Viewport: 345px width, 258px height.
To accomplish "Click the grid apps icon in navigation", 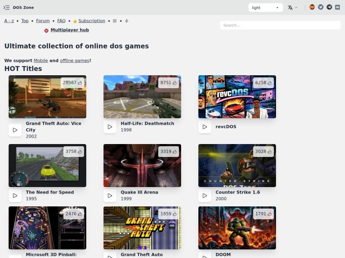I will (115, 21).
